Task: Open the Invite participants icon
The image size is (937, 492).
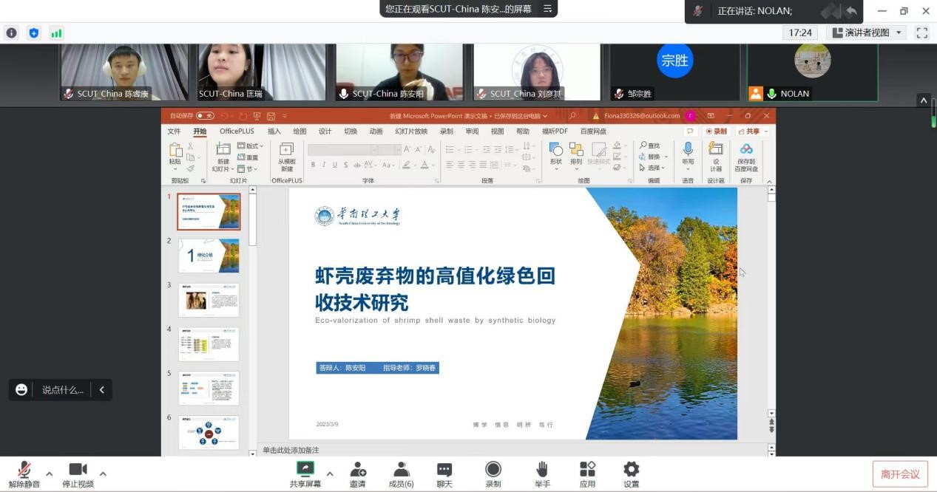Action: (x=358, y=470)
